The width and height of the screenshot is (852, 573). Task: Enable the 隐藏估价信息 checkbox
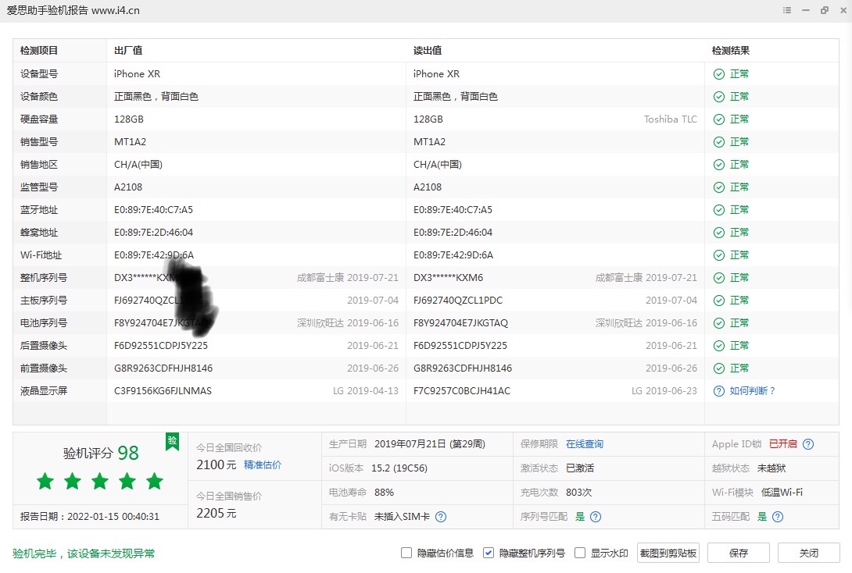tap(406, 553)
